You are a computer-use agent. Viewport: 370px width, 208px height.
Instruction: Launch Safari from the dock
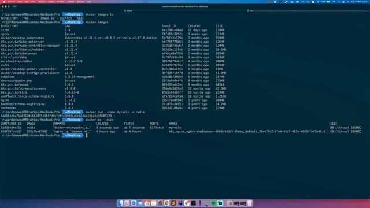coord(134,203)
